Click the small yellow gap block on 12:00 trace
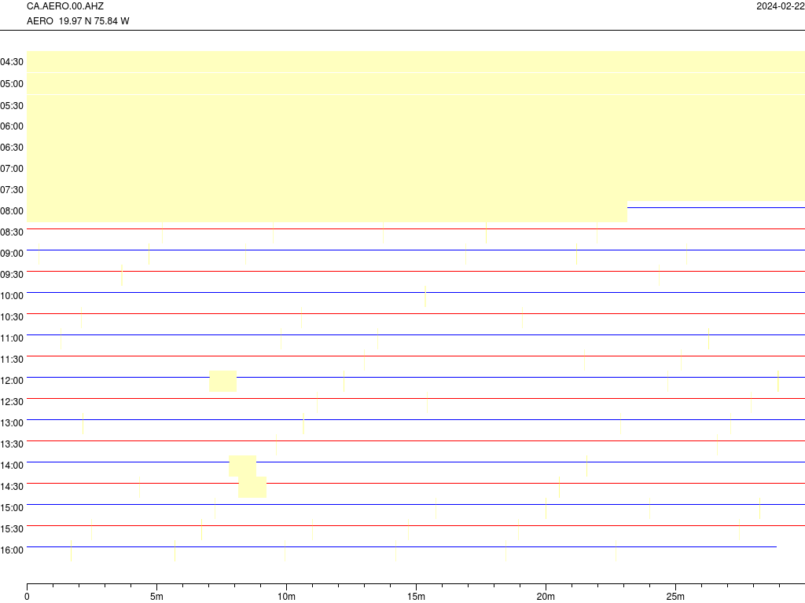 tap(222, 381)
